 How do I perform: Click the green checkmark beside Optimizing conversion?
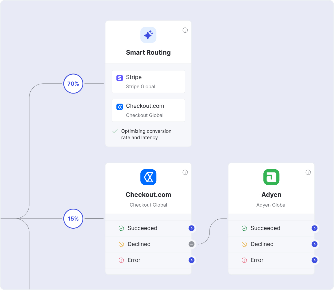[115, 131]
